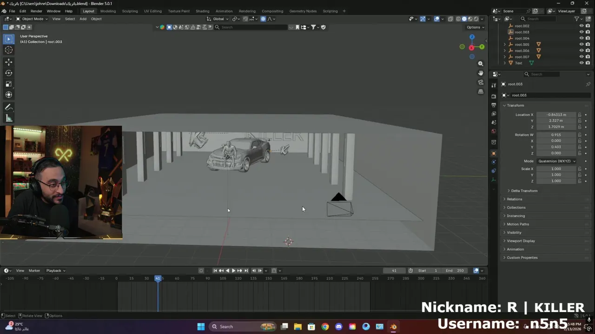This screenshot has height=334, width=595.
Task: Switch perspective/orthographic with the grid gizmo icon
Action: (x=481, y=91)
